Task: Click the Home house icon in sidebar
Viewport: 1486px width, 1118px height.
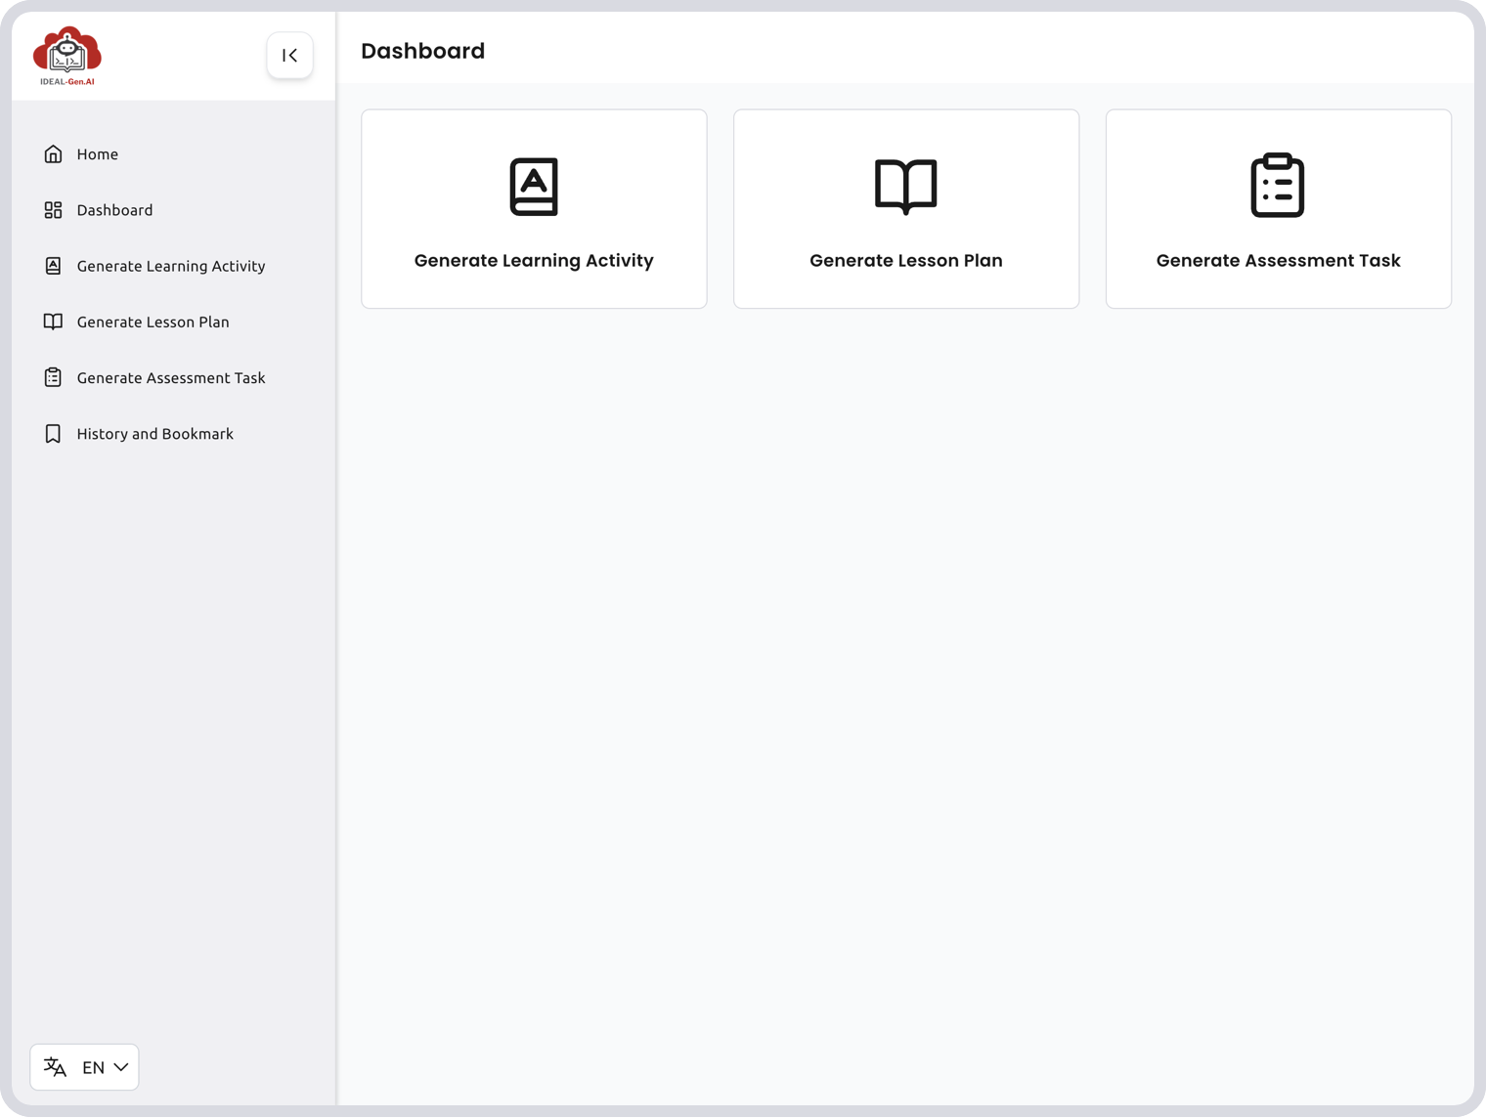Action: 53,154
